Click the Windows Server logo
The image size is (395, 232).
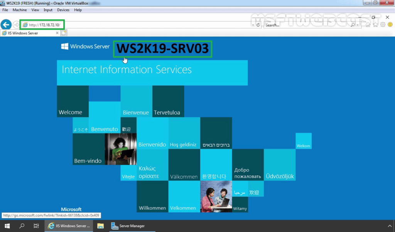[x=85, y=47]
